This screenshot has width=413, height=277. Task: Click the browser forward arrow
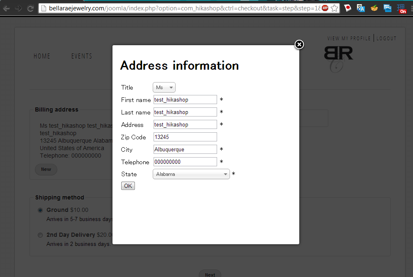[18, 8]
